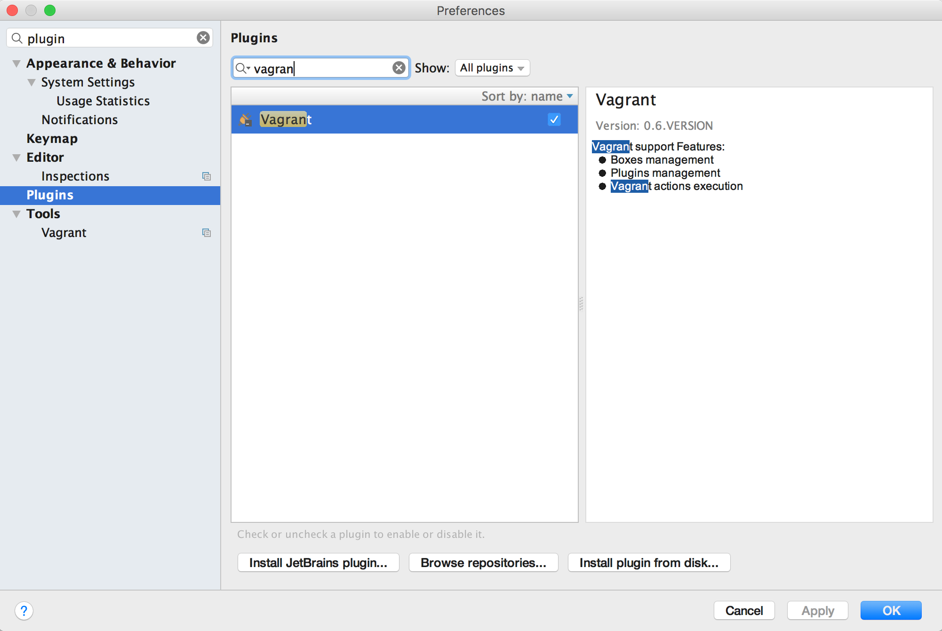Disable the Vagrant plugin checkbox

coord(554,119)
